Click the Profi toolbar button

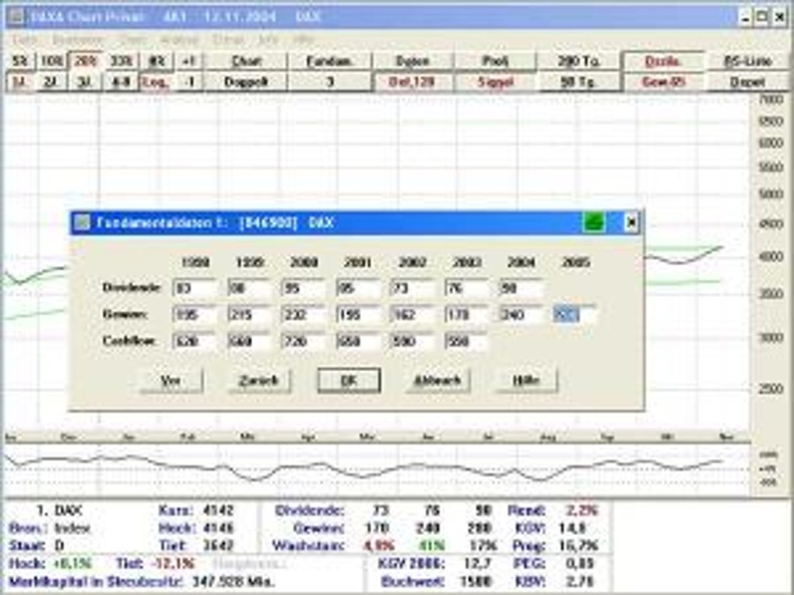point(495,61)
